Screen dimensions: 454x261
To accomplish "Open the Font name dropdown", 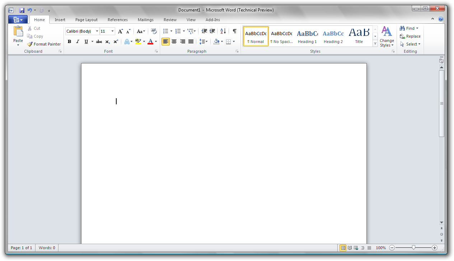I will 96,31.
